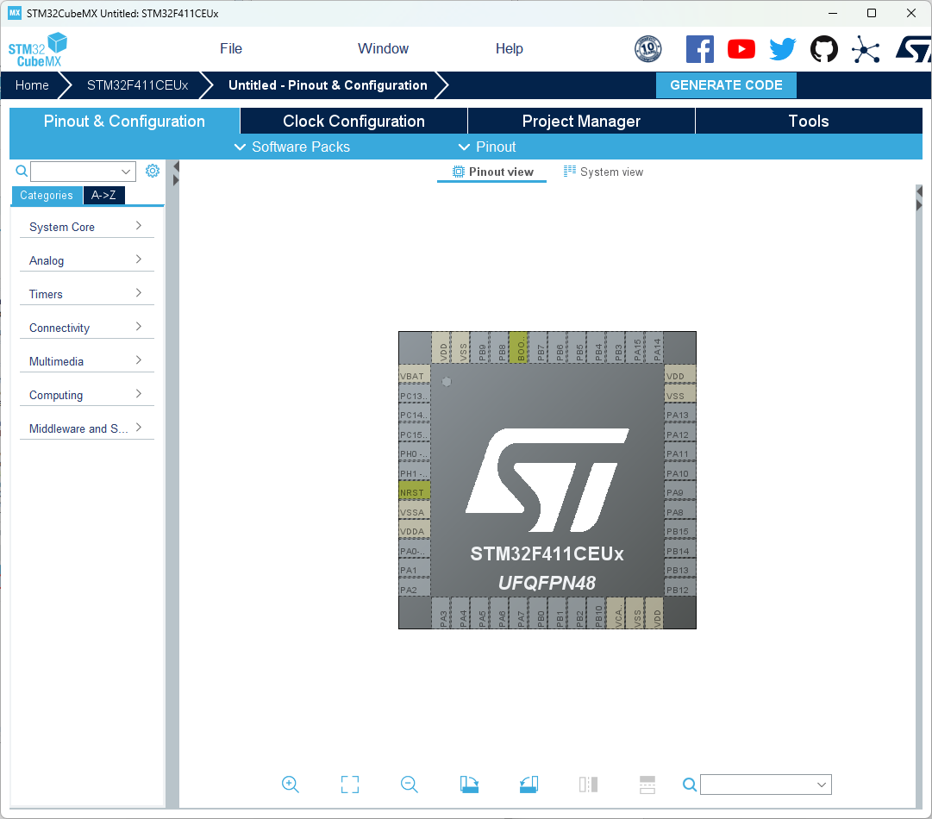The width and height of the screenshot is (932, 819).
Task: Click the GENERATE CODE button
Action: click(x=726, y=85)
